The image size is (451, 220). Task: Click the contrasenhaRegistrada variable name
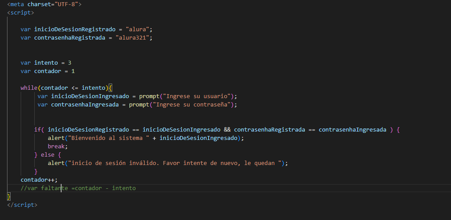pos(70,38)
